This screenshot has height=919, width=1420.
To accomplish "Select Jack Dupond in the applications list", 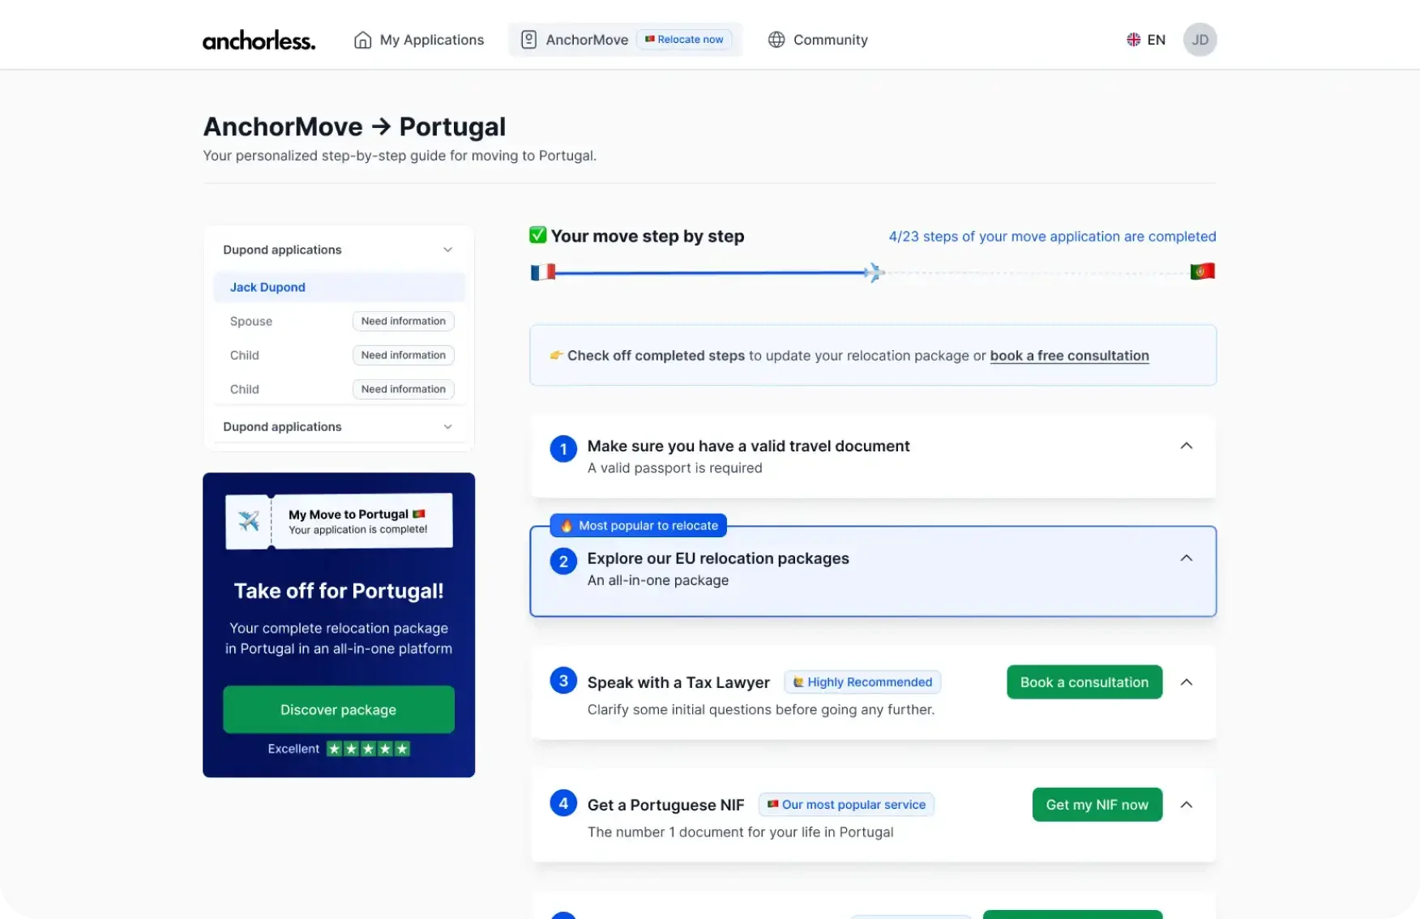I will 267,287.
